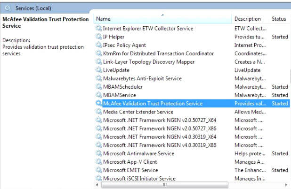Viewport: 291px width, 189px height.
Task: Click the left arrow of horizontal scrollbar
Action: [97, 185]
